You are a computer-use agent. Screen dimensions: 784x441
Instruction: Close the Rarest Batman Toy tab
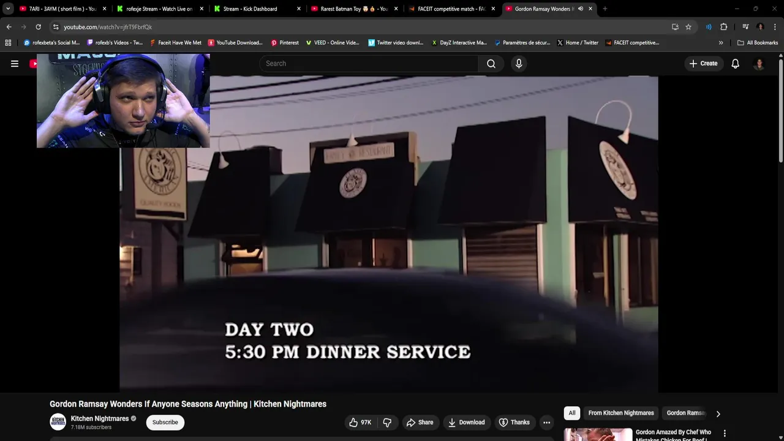click(x=396, y=9)
